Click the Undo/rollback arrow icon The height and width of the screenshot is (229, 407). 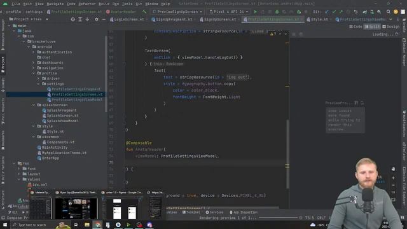(355, 11)
